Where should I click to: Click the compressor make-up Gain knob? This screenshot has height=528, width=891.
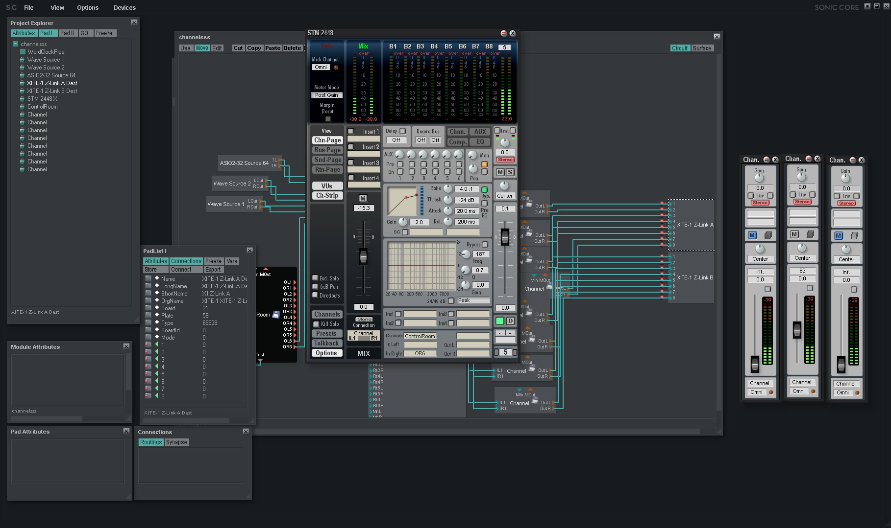tap(403, 222)
